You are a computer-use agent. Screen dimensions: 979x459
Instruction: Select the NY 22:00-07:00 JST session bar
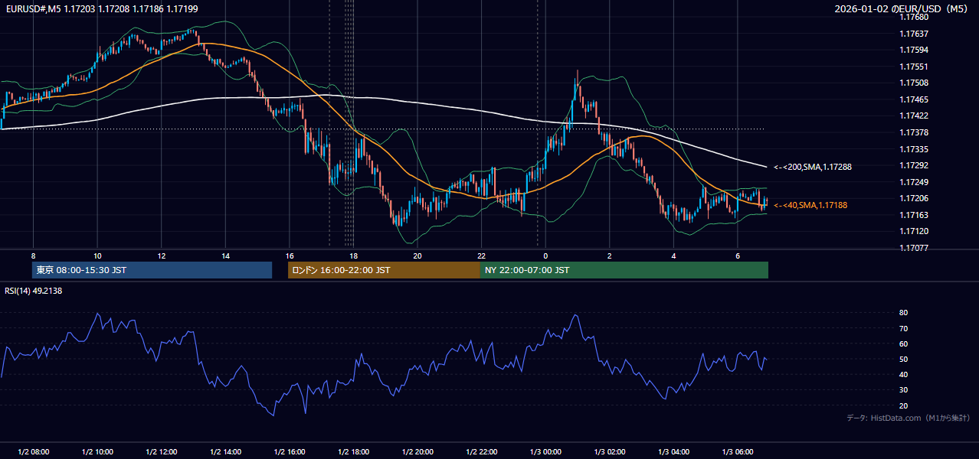coord(624,270)
